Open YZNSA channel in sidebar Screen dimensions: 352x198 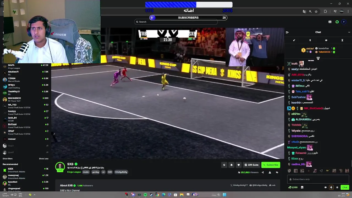(x=25, y=79)
